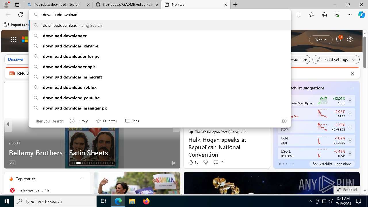
Task: Choose suggestion download downloader for pc
Action: coord(160,56)
